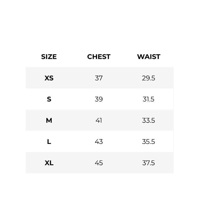206x206 pixels.
Task: Select the XS size label
Action: coord(49,78)
